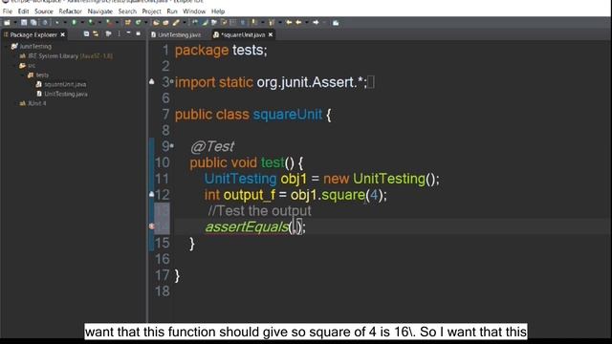
Task: Click the New Java Package toolbar icon
Action: click(127, 23)
